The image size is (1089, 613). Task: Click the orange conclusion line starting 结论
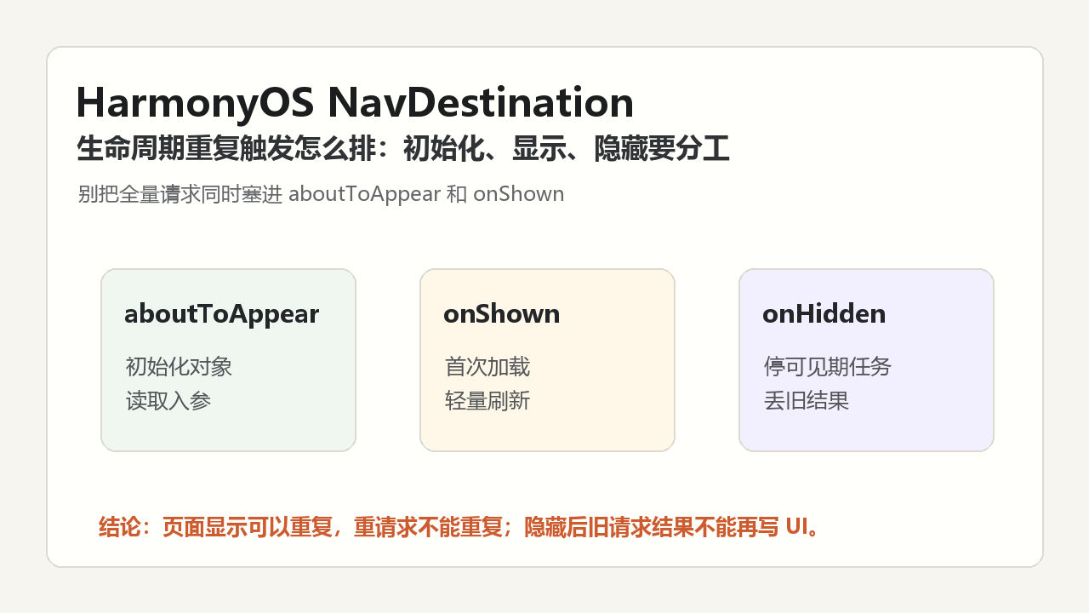pyautogui.click(x=459, y=527)
